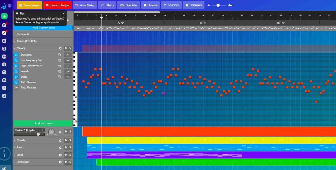Click Add Instrument button
This screenshot has width=336, height=170.
pos(43,123)
